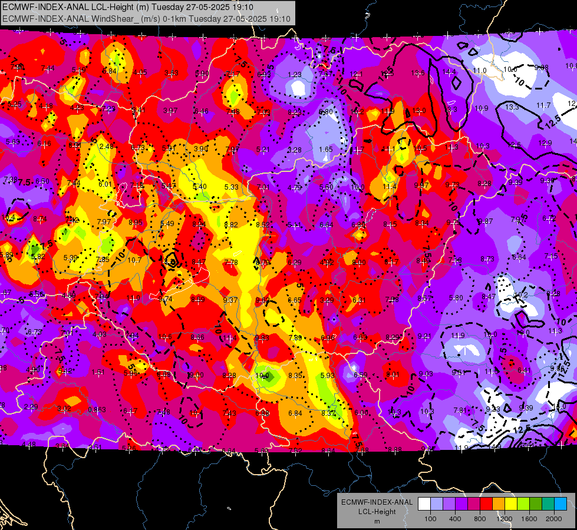This screenshot has height=530, width=577.
Task: Click the grid value 3.90
Action: 201,149
